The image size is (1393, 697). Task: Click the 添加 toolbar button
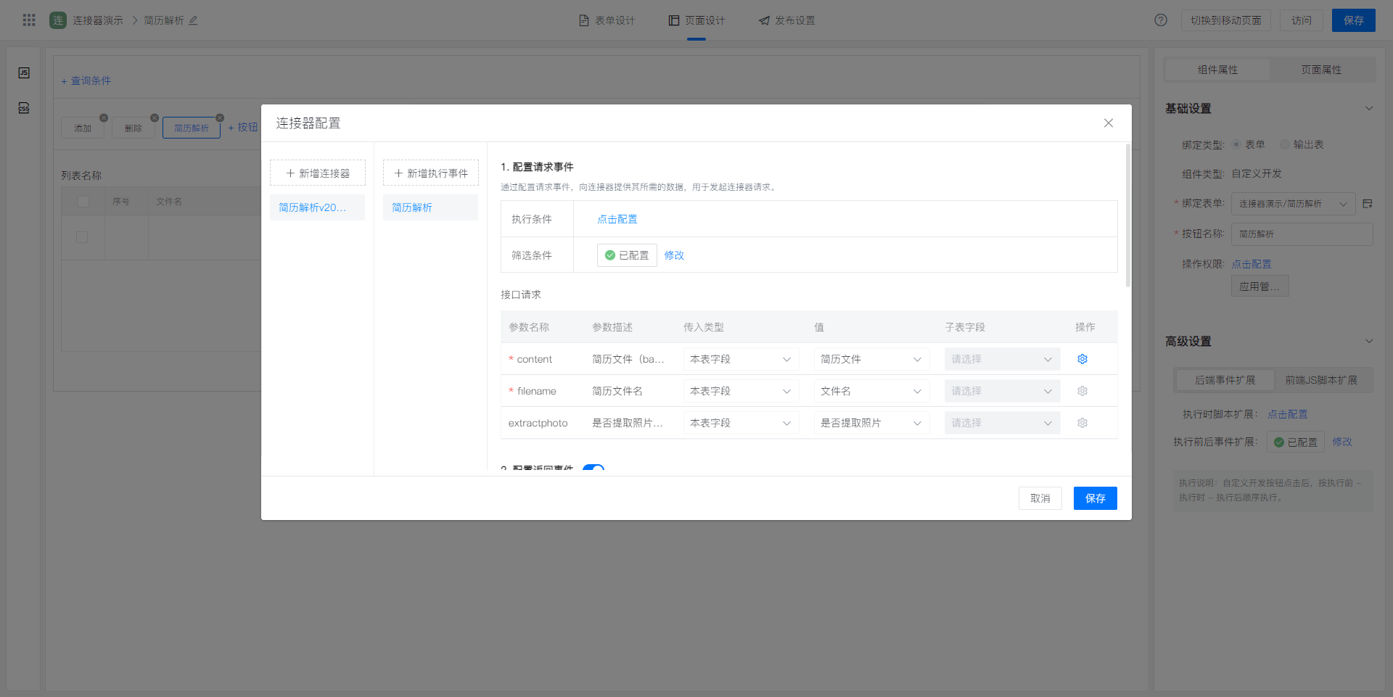[83, 128]
